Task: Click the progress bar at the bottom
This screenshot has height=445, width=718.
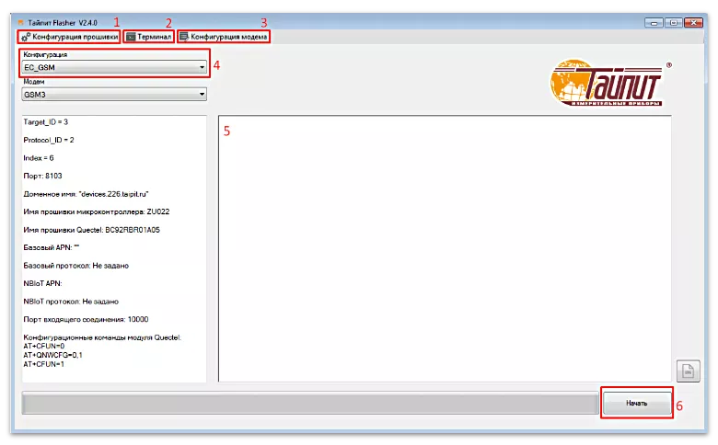Action: pos(309,404)
